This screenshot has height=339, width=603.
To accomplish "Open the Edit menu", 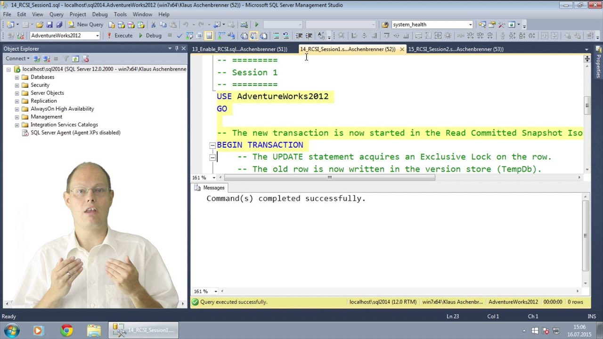I will pos(22,14).
